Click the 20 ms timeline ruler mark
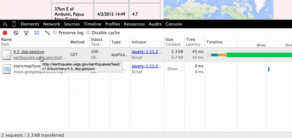This screenshot has width=292, height=138. click(261, 45)
